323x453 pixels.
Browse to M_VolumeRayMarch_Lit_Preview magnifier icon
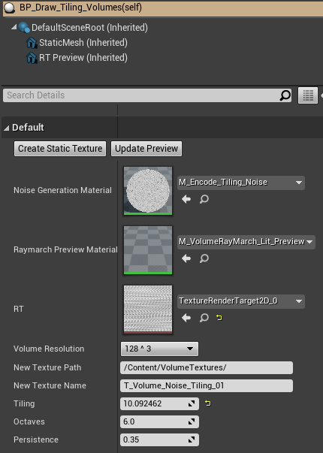coord(204,258)
